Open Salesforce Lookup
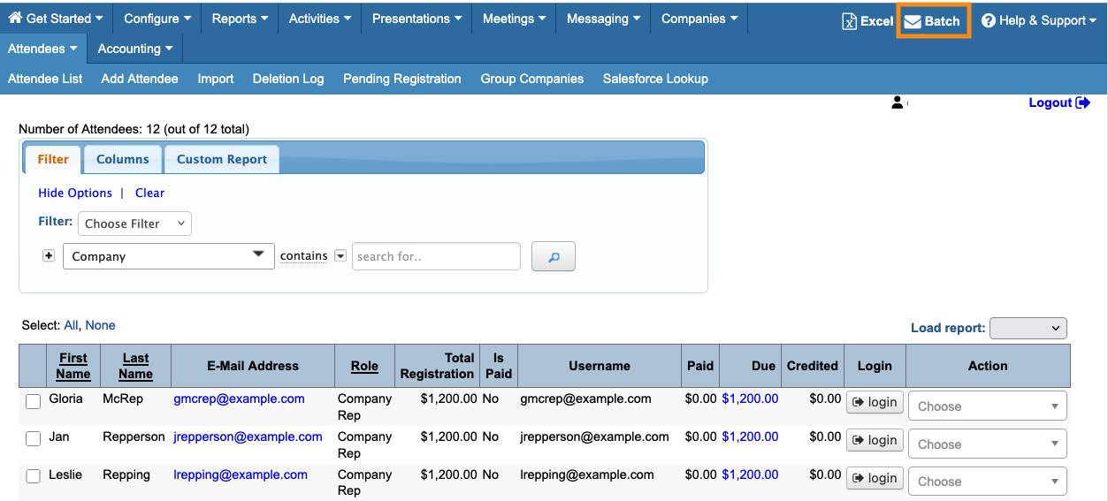1108x501 pixels. [655, 79]
